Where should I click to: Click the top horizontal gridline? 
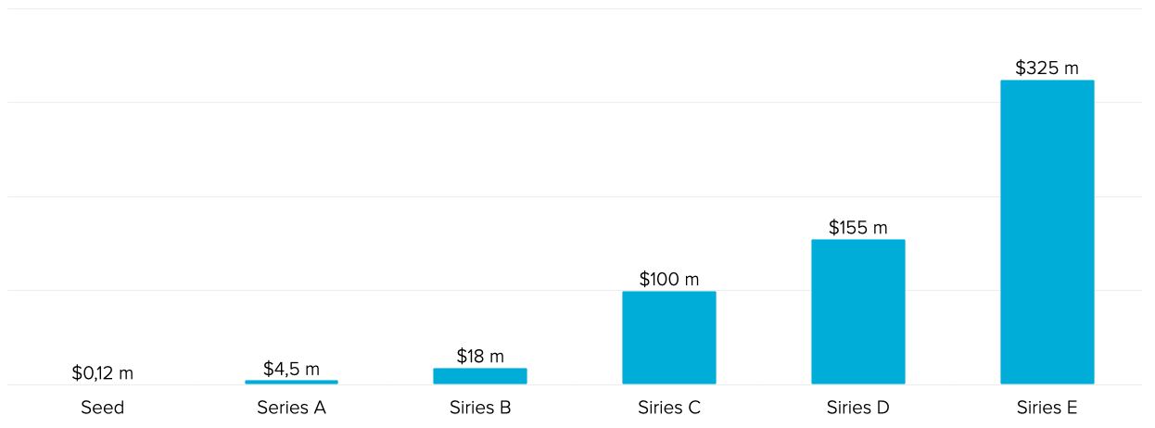tap(575, 8)
